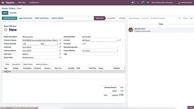The height and width of the screenshot is (109, 194).
Task: Open external link for Units of measure
Action: pos(60,44)
